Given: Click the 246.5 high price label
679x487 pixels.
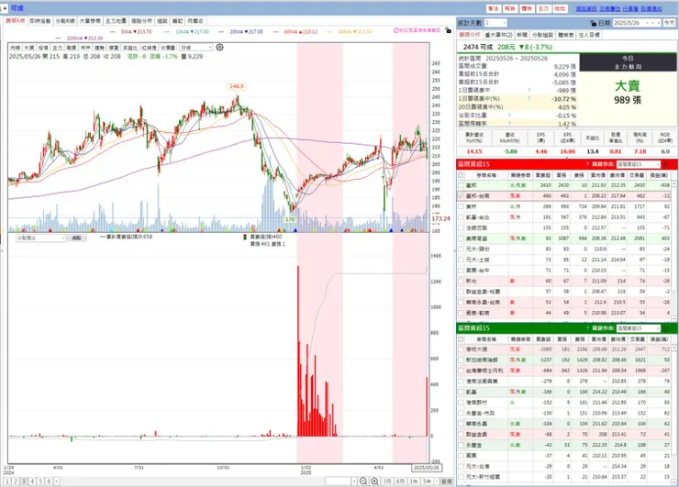Looking at the screenshot, I should 237,86.
